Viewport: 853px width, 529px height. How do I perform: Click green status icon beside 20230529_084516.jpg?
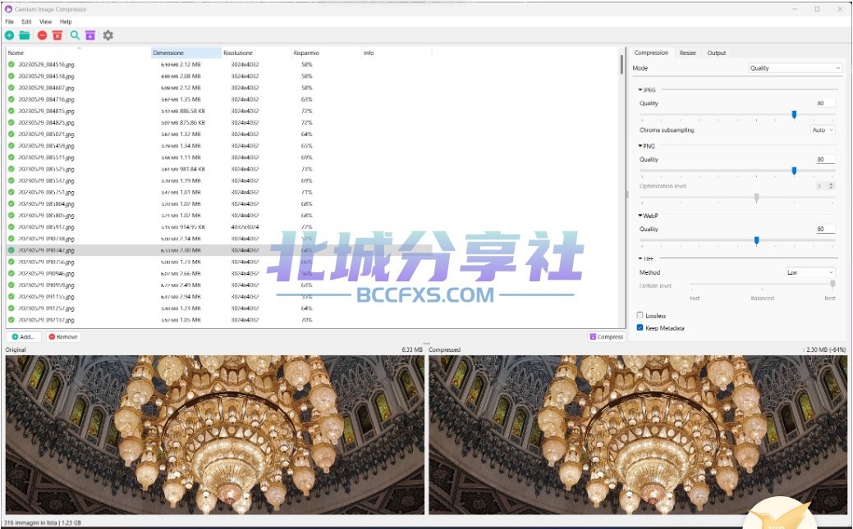(x=11, y=64)
